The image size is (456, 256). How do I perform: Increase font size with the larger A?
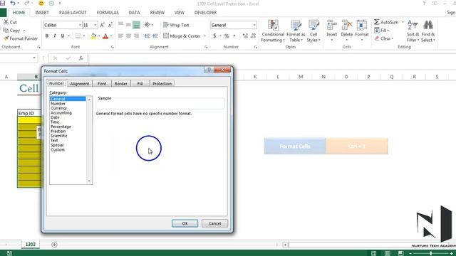click(103, 26)
